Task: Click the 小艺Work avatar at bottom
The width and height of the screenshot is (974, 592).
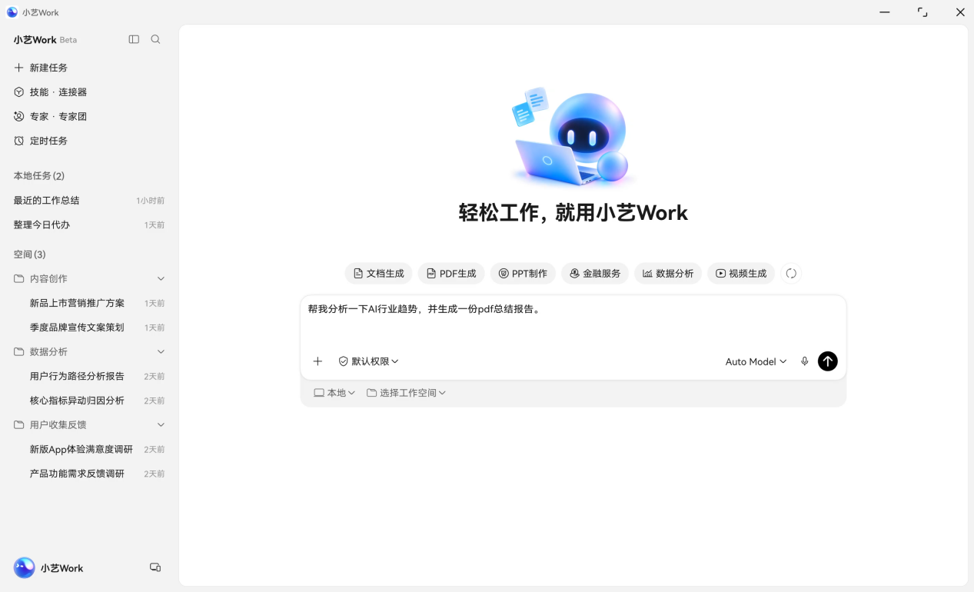Action: click(x=25, y=568)
